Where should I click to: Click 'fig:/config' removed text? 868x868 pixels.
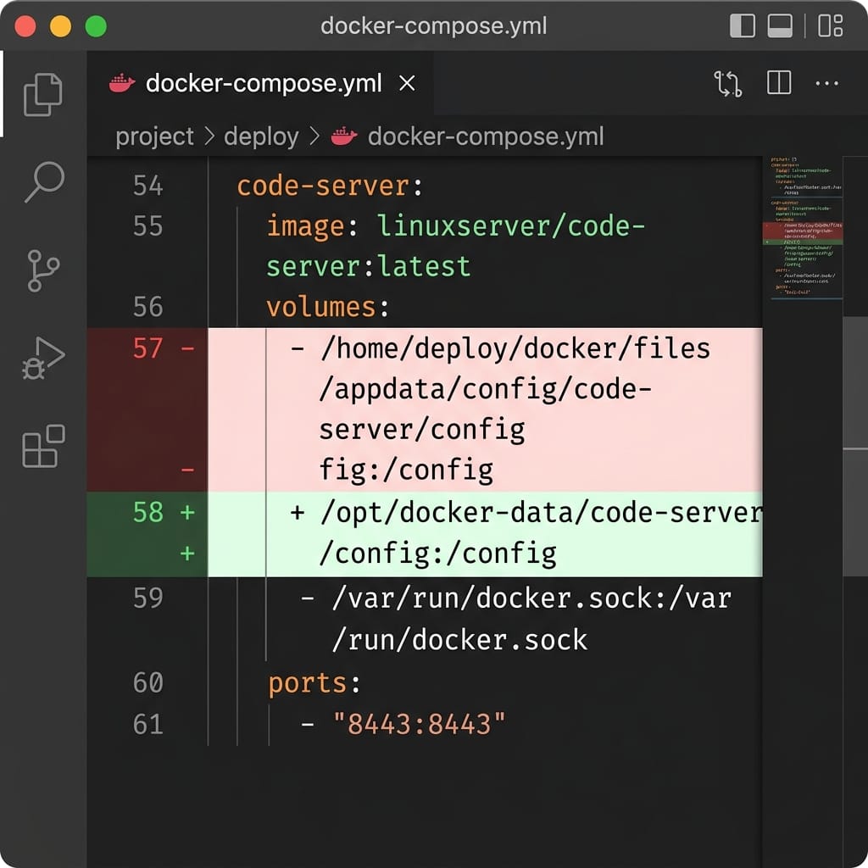pyautogui.click(x=406, y=470)
